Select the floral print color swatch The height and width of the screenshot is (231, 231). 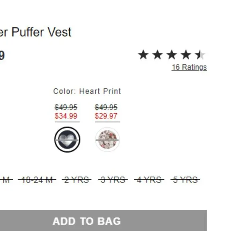(x=107, y=139)
